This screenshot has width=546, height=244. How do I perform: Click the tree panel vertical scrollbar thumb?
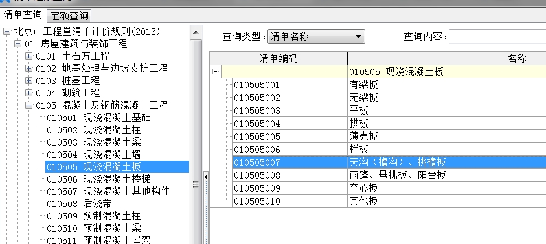pyautogui.click(x=196, y=142)
